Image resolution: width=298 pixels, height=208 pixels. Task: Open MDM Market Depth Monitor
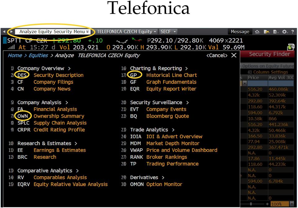[165, 143]
